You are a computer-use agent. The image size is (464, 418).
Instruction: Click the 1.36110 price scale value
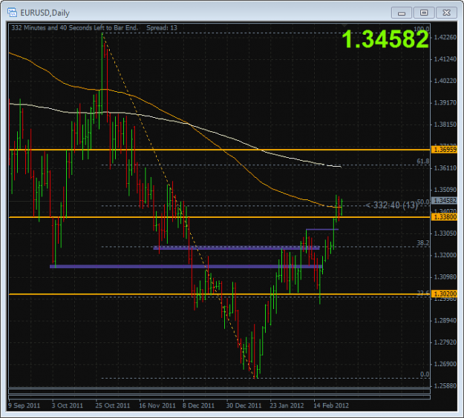click(445, 168)
